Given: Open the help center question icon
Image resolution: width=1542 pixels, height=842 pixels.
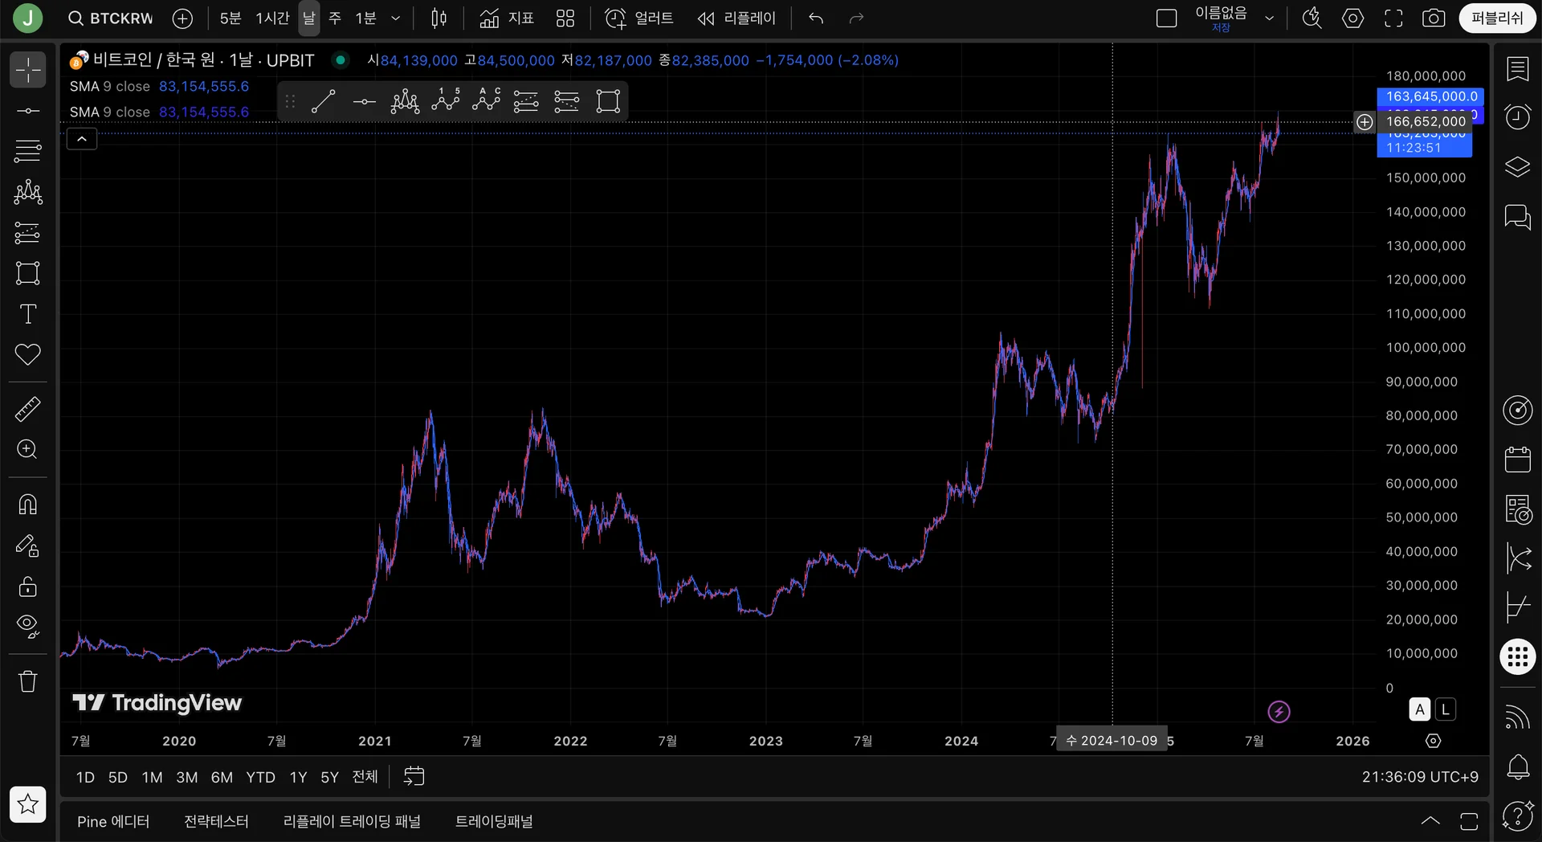Looking at the screenshot, I should pyautogui.click(x=1517, y=815).
